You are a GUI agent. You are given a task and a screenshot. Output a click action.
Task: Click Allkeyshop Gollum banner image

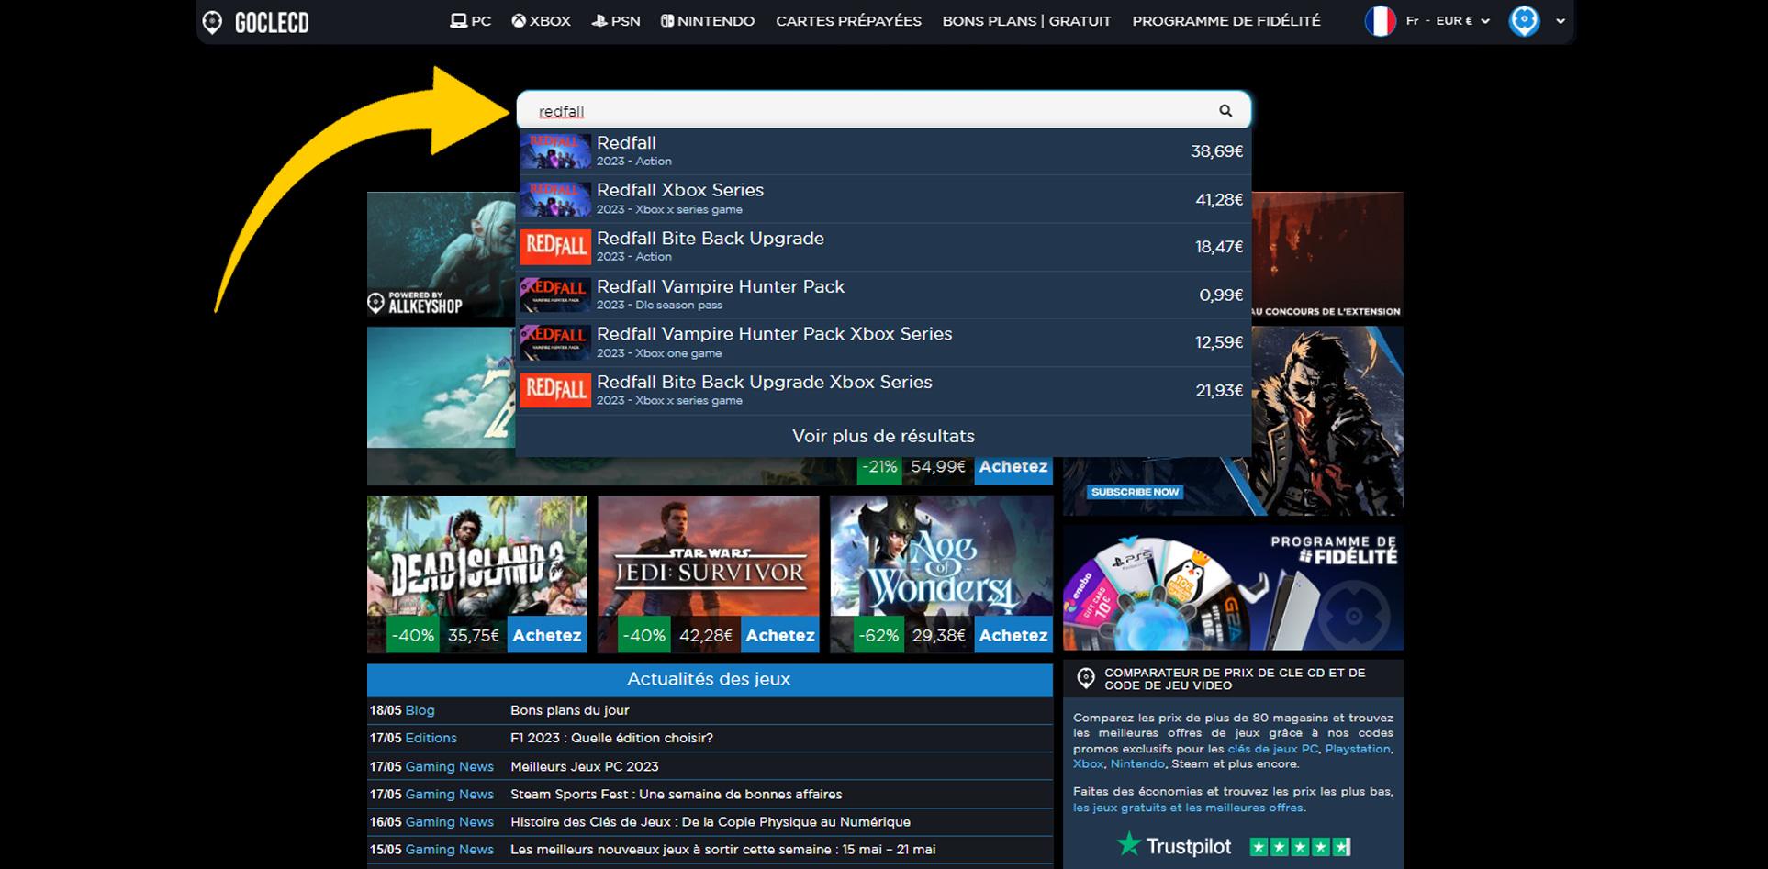pyautogui.click(x=441, y=254)
